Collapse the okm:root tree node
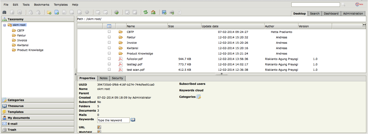Image resolution: width=368 pixels, height=134 pixels. coord(5,25)
